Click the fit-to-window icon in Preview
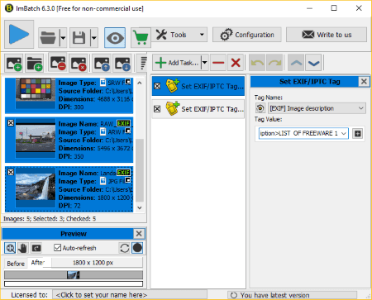 click(36, 248)
